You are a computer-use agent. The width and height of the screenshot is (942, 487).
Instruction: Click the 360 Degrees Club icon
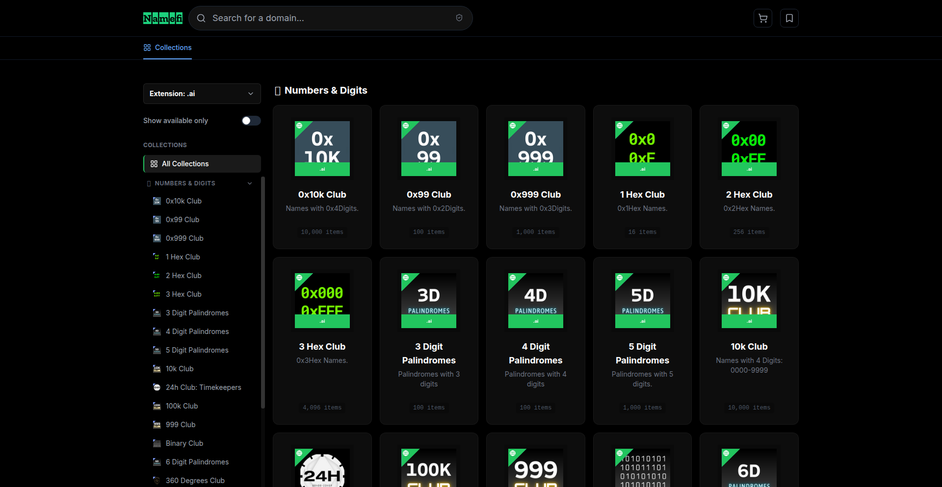click(x=157, y=481)
